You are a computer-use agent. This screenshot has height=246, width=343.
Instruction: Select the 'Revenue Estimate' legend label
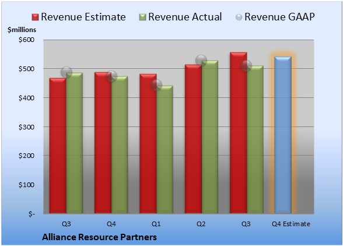83,17
